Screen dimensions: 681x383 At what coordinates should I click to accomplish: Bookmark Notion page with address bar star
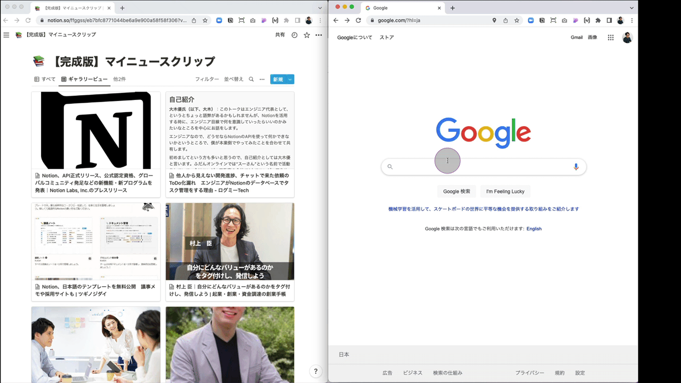[205, 20]
